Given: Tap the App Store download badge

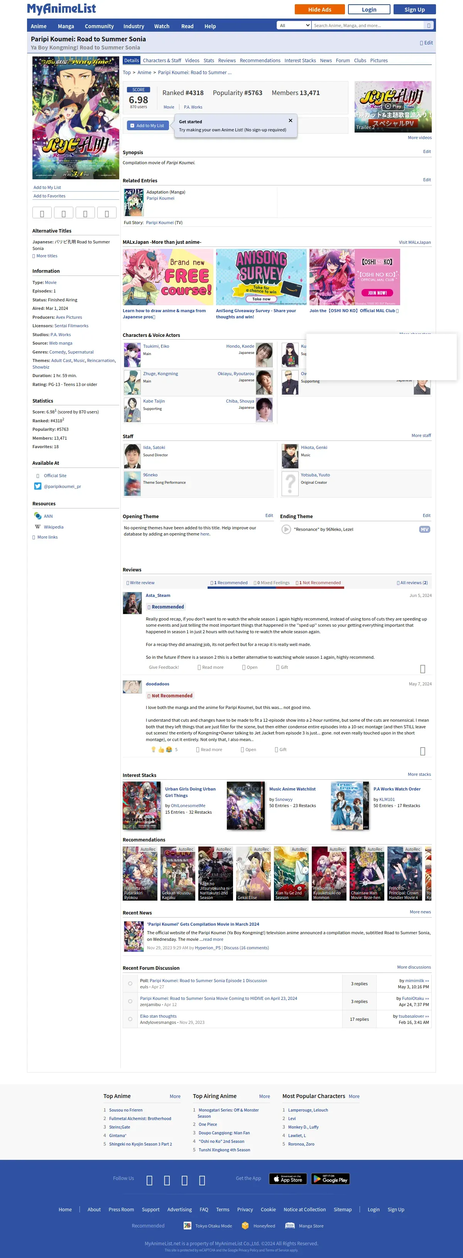Looking at the screenshot, I should tap(288, 1178).
